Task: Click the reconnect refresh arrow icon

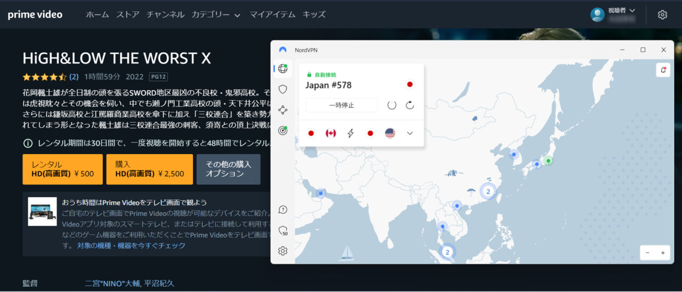Action: [x=410, y=105]
